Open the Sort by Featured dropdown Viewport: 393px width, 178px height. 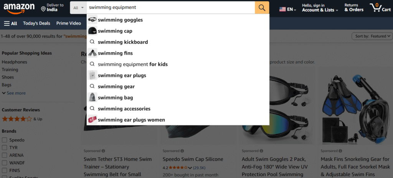point(372,36)
